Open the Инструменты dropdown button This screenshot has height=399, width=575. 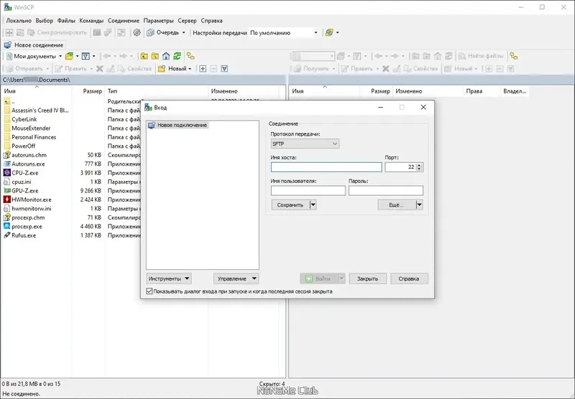169,278
